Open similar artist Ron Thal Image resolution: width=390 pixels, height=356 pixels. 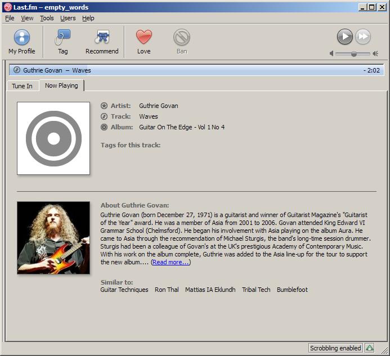click(x=167, y=290)
